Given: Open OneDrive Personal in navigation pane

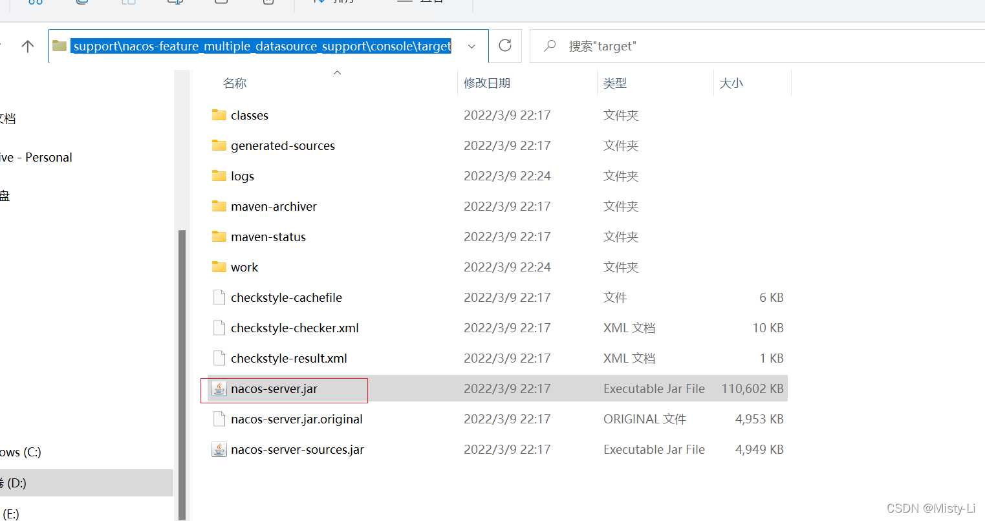Looking at the screenshot, I should [36, 157].
